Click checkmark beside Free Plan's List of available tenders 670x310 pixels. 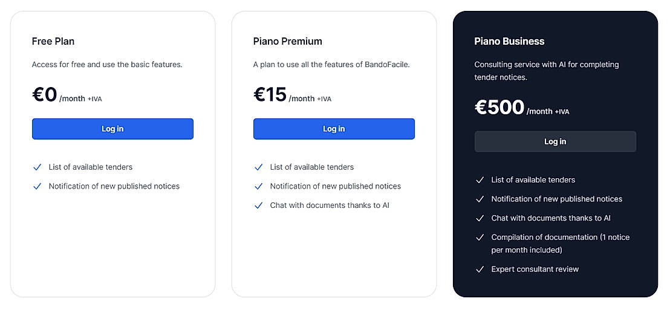click(37, 167)
